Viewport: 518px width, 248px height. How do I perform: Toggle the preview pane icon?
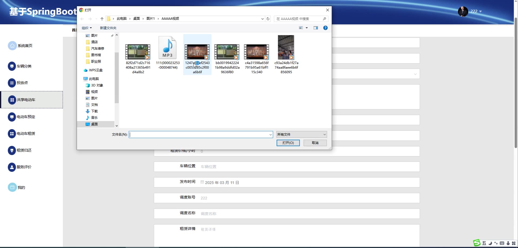[x=316, y=28]
